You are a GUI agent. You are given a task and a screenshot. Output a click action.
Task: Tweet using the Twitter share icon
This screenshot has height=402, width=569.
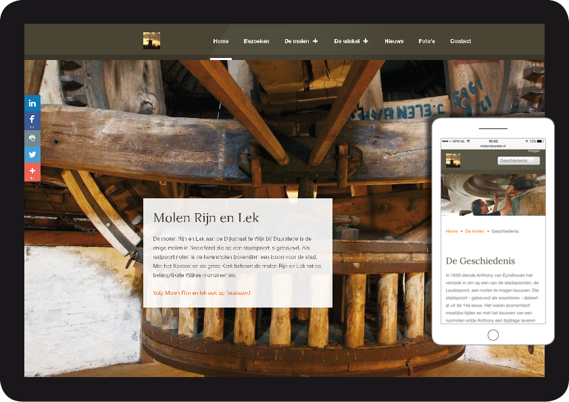point(32,154)
